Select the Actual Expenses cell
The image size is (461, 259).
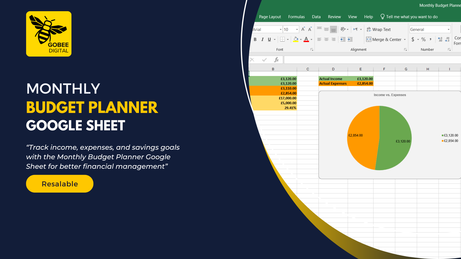[333, 84]
